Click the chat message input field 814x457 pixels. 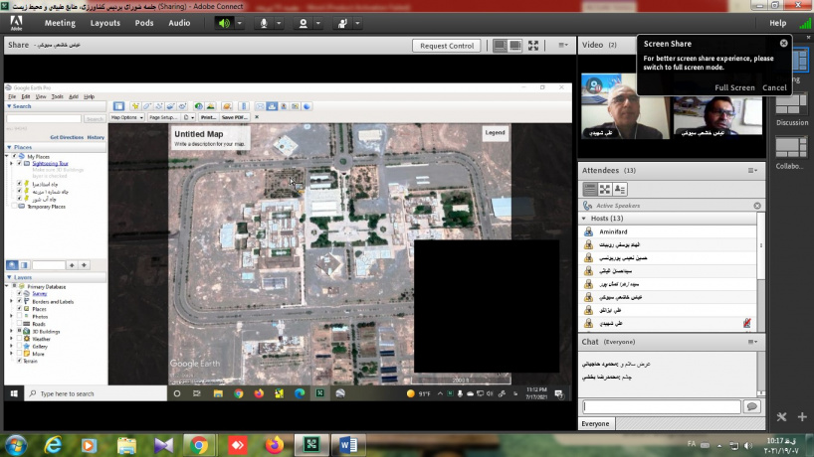coord(661,406)
